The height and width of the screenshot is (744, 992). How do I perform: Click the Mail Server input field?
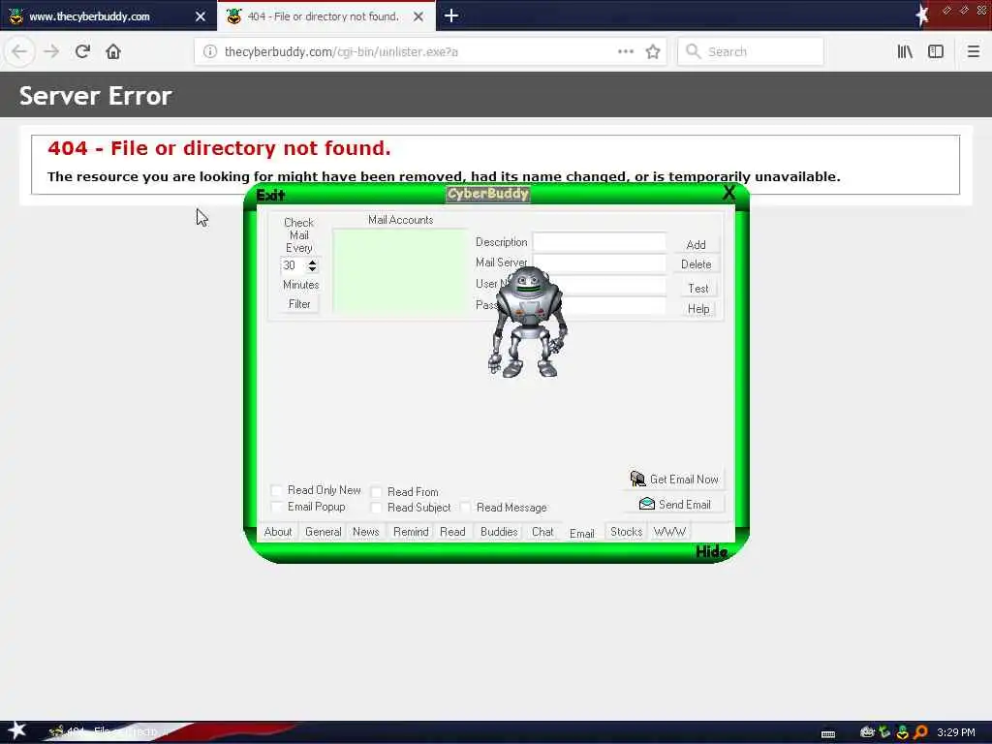tap(600, 263)
